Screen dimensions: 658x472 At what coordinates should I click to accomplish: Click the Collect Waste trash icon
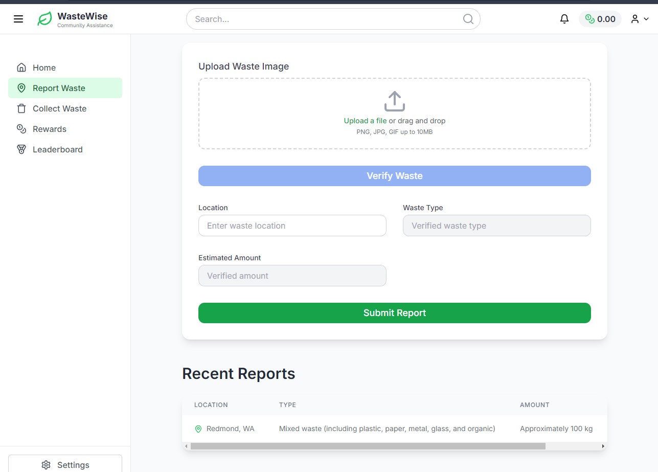[21, 108]
